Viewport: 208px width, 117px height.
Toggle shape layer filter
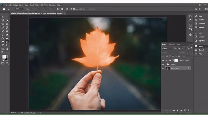tap(186, 49)
